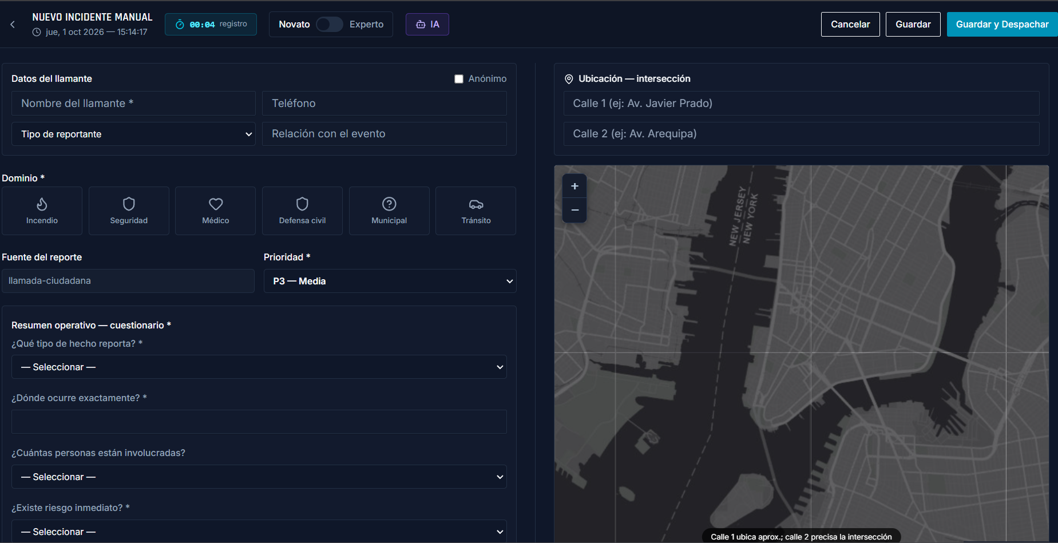Click the Calle 1 address field
Screen dimensions: 1058x543
pyautogui.click(x=802, y=104)
